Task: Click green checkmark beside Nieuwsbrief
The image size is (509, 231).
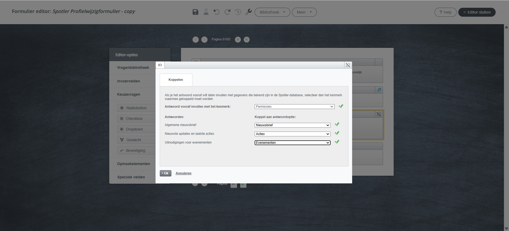Action: point(337,124)
